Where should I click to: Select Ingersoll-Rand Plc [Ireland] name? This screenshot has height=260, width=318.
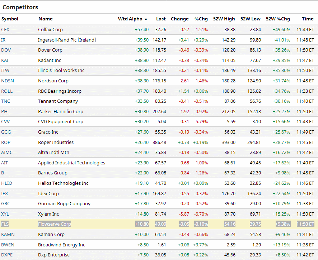coord(67,40)
